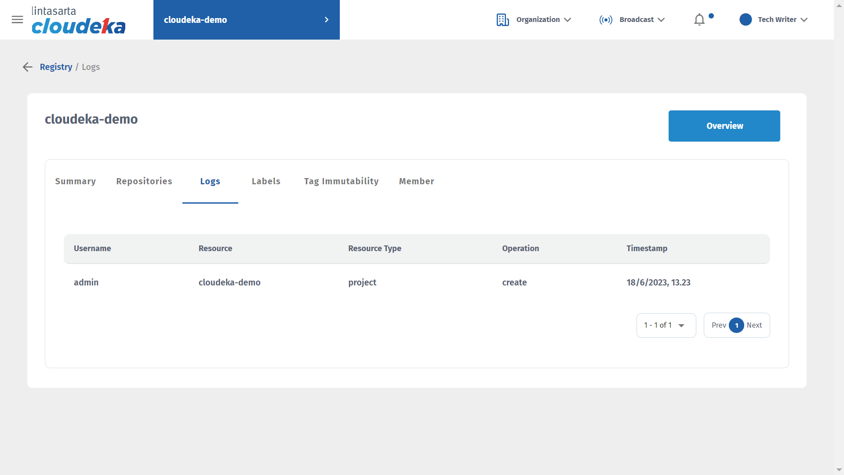
Task: Click the back arrow beside Registry
Action: click(x=28, y=67)
